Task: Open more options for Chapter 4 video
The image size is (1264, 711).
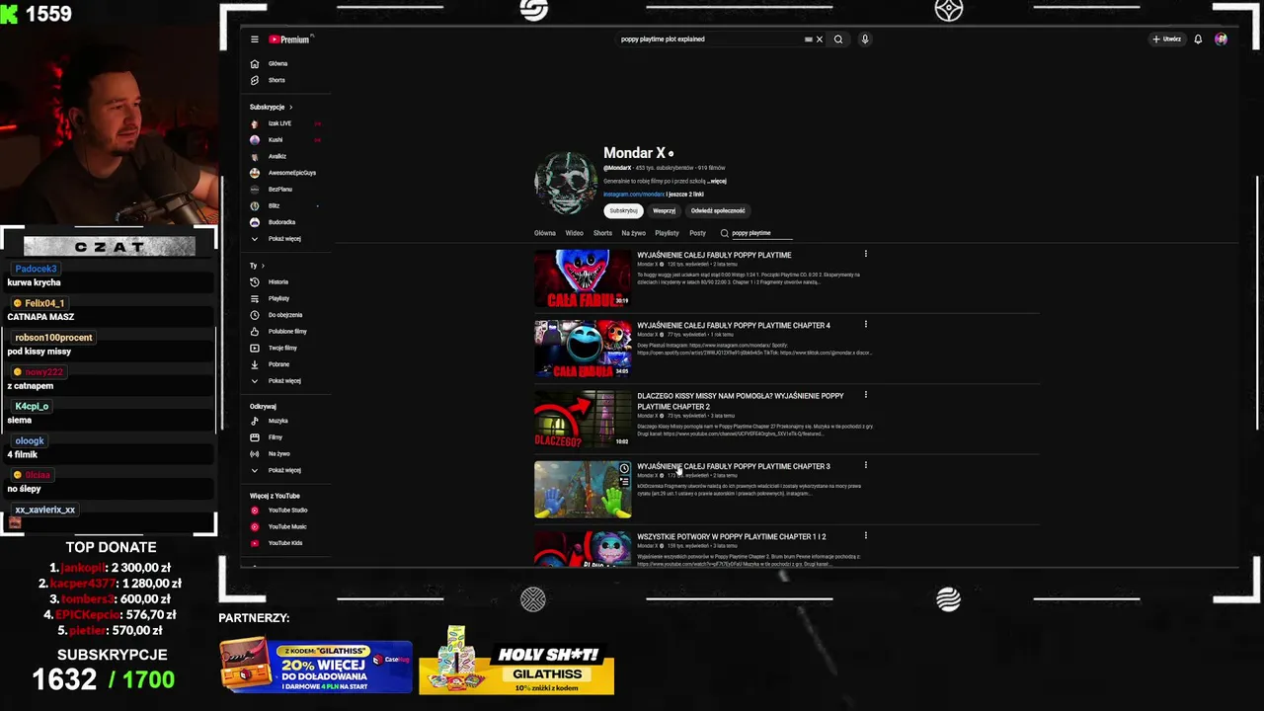Action: click(866, 324)
